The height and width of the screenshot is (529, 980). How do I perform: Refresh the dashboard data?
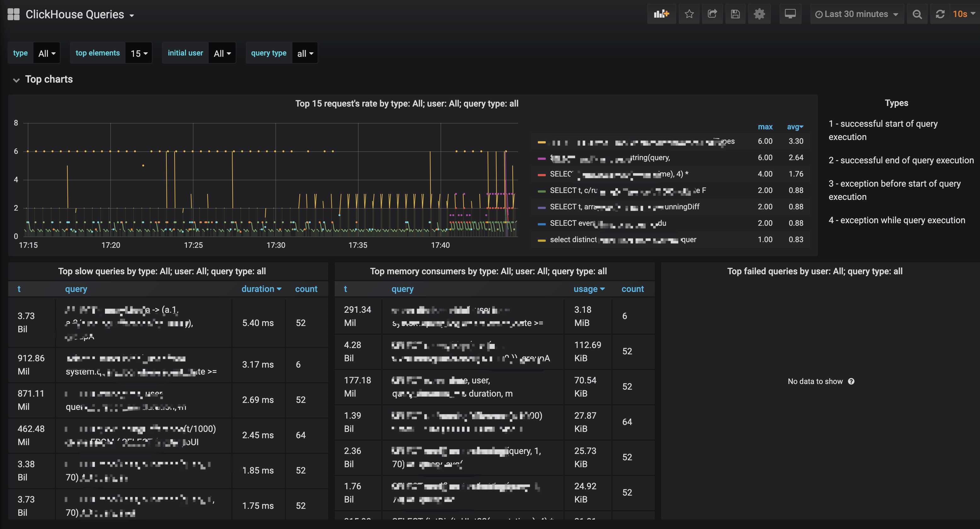tap(940, 14)
